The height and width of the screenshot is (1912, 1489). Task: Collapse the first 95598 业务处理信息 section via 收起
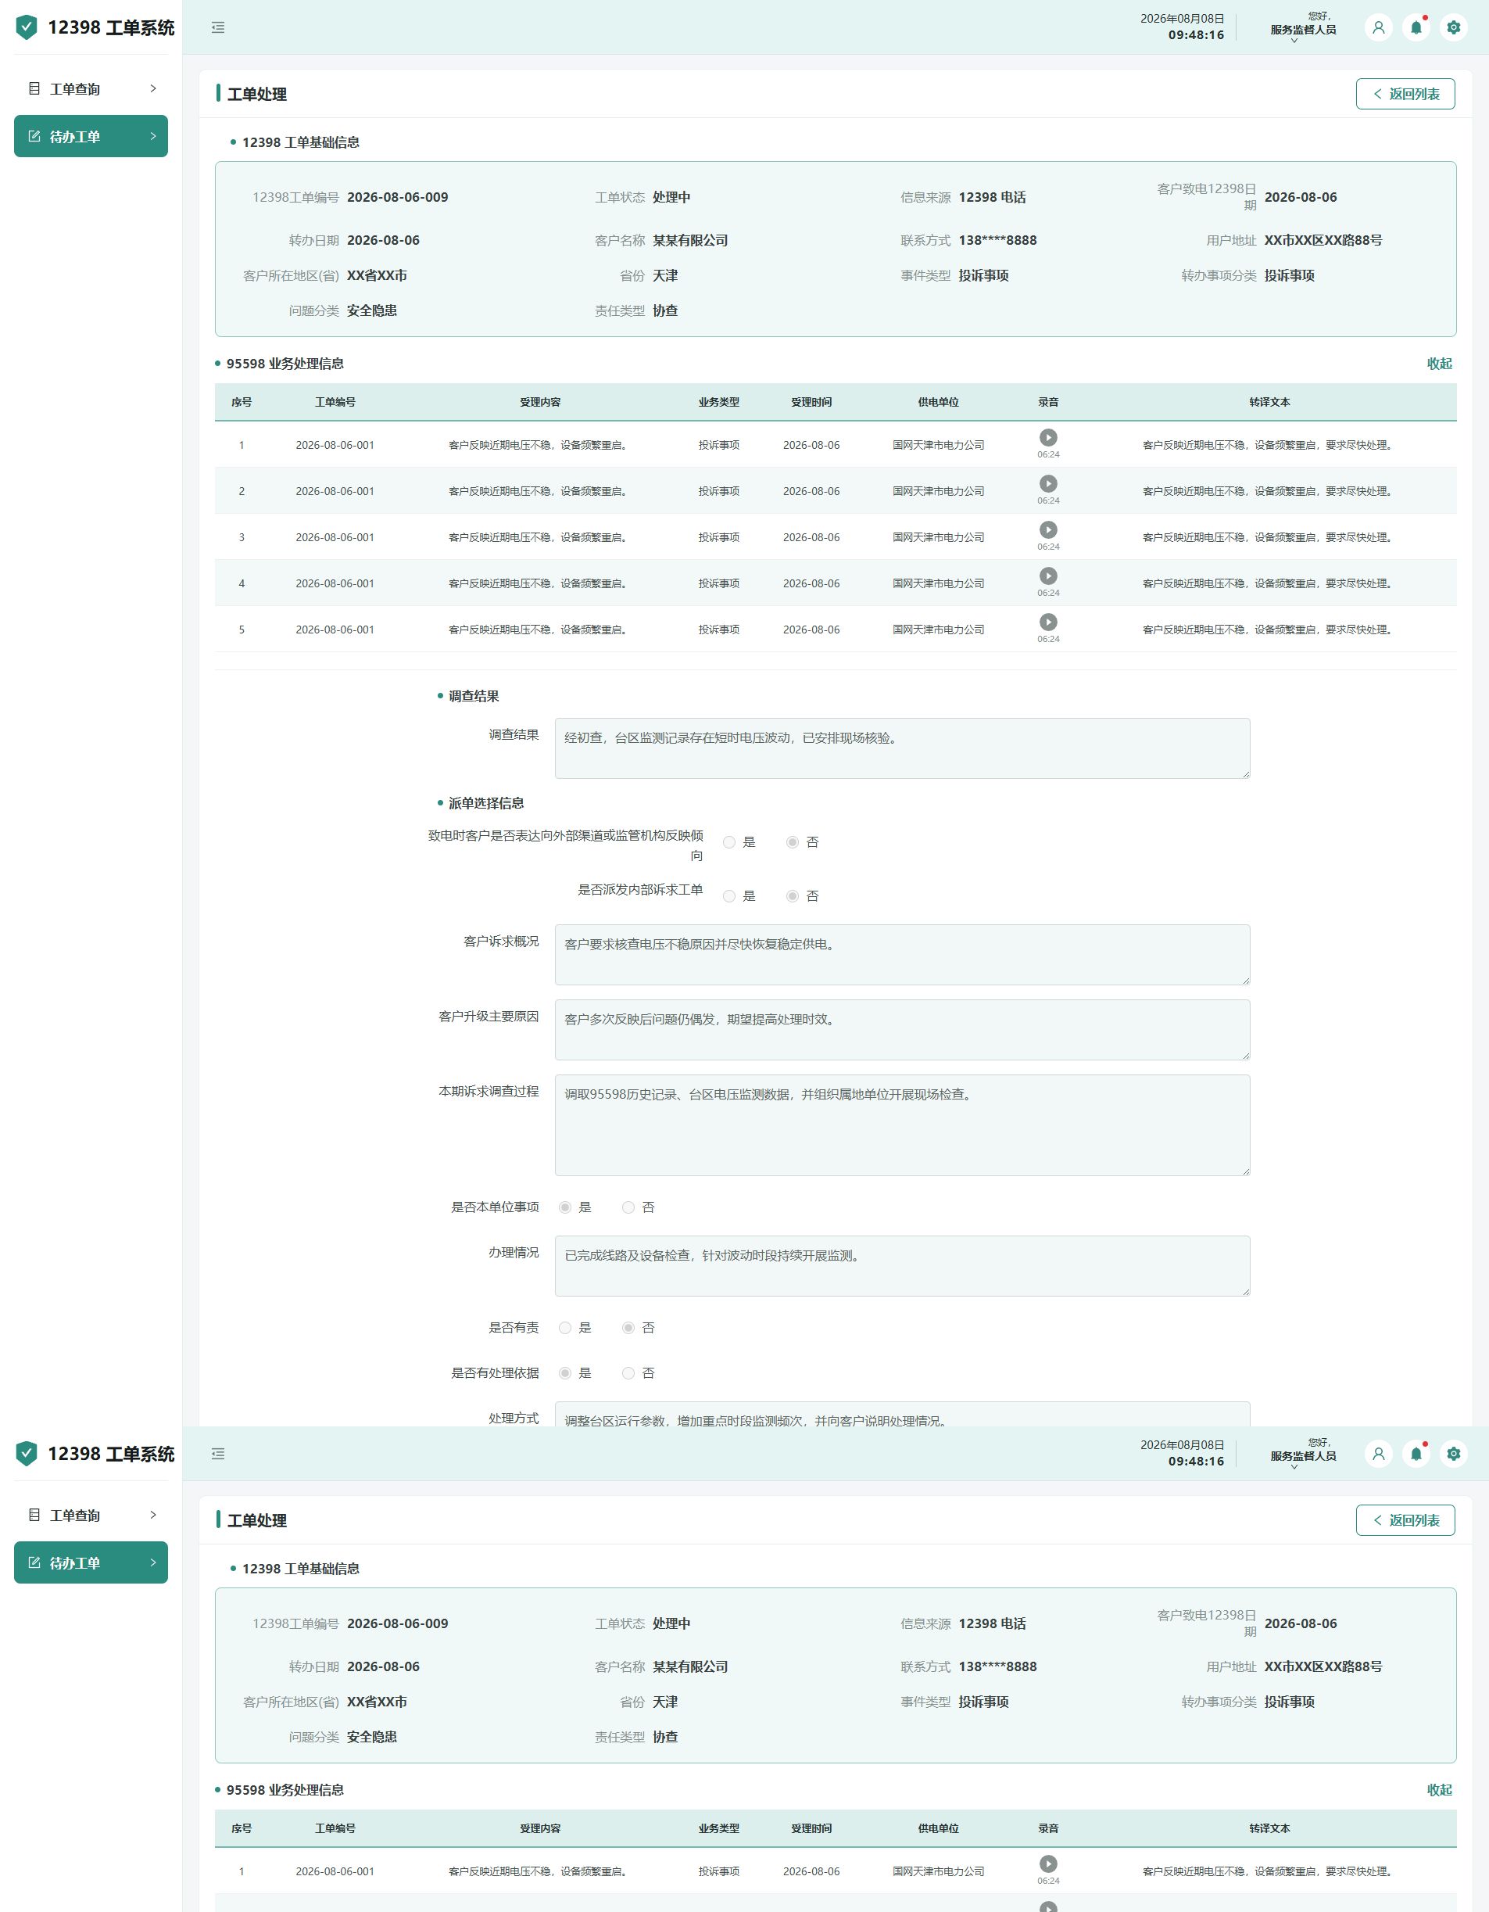[1439, 364]
